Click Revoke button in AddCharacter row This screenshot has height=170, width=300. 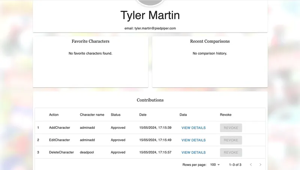point(231,128)
